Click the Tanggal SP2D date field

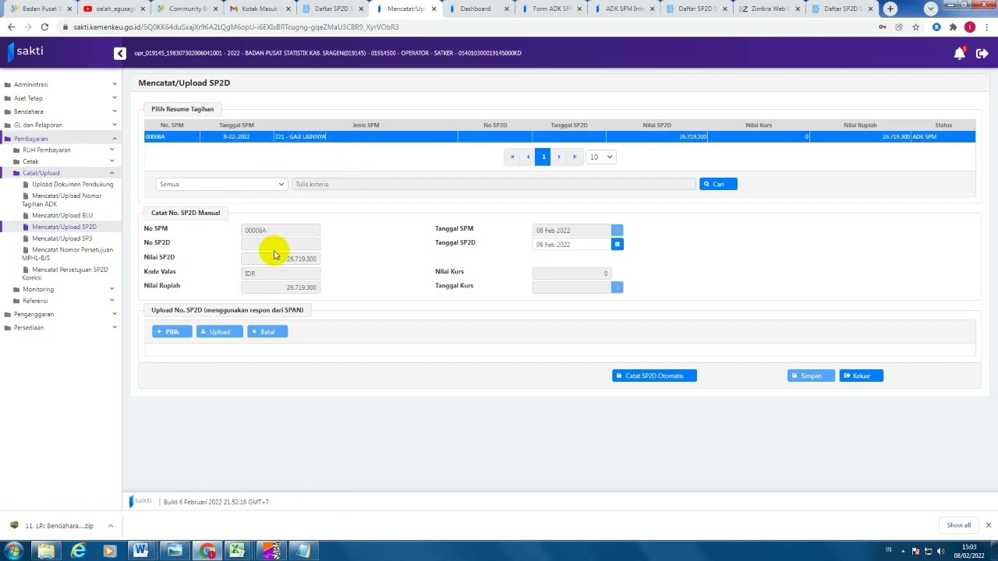[572, 245]
